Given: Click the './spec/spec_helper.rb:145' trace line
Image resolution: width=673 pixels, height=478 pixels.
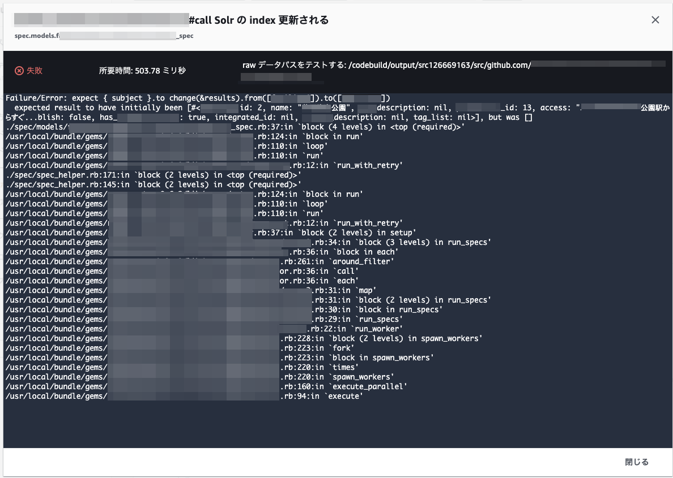Looking at the screenshot, I should coord(153,185).
